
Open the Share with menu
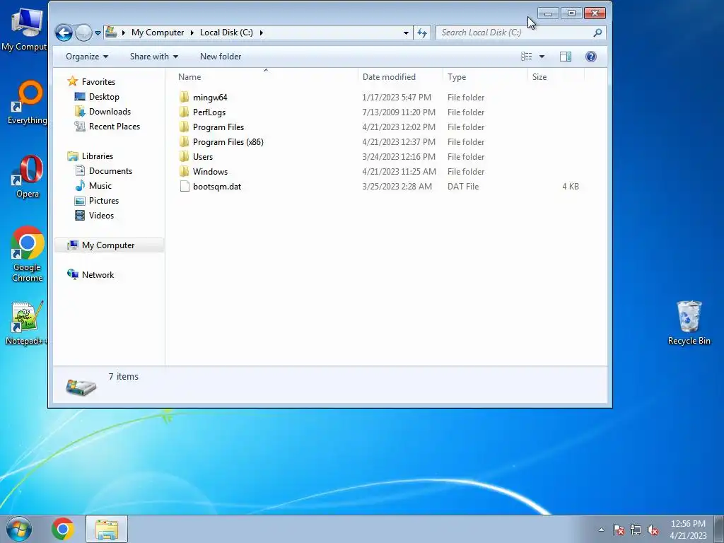click(x=153, y=57)
